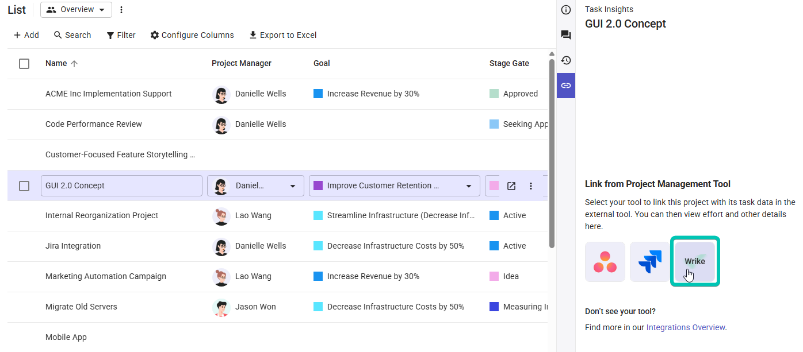Click Configure Columns

[x=192, y=35]
